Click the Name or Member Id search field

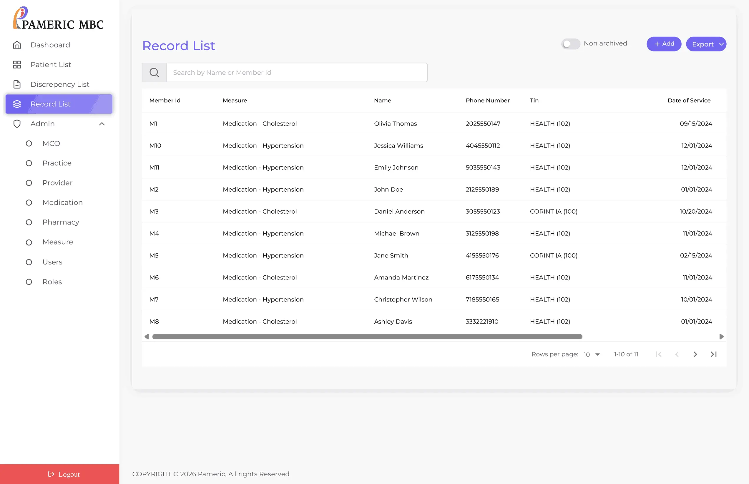point(296,73)
